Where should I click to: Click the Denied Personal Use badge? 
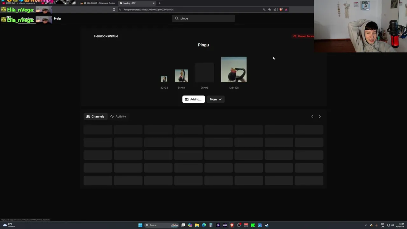click(x=303, y=36)
